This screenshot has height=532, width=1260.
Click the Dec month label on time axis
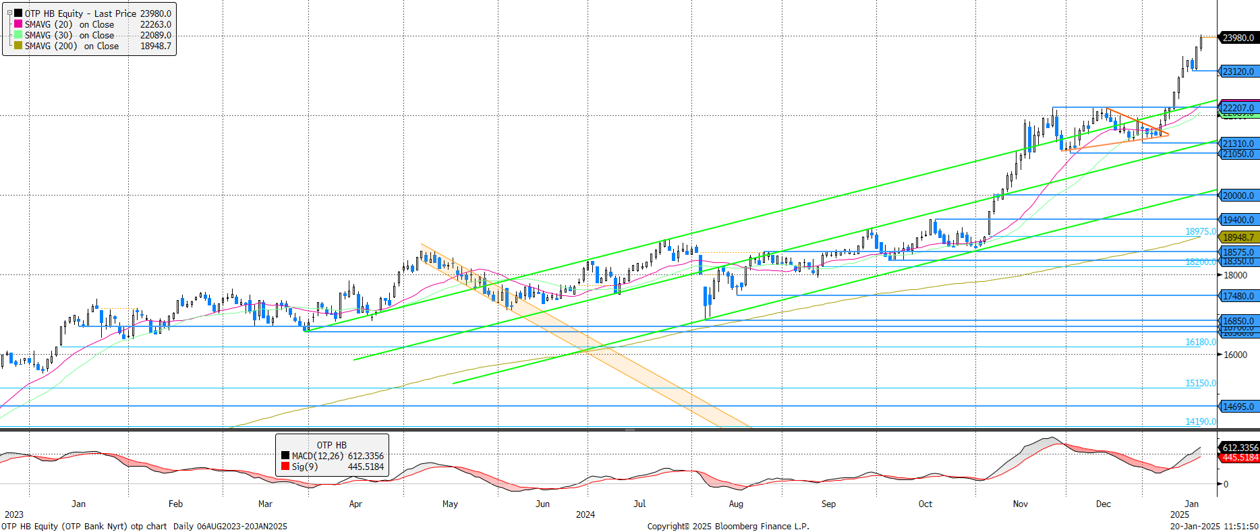click(1103, 504)
